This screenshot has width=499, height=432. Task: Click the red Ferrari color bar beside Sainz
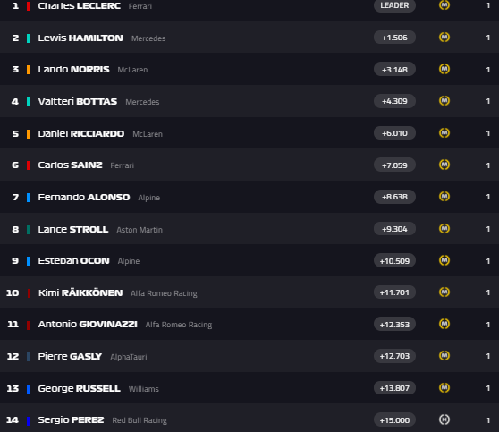(29, 165)
